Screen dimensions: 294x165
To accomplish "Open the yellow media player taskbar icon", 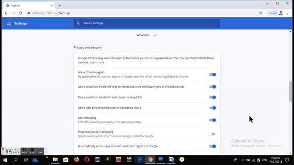I will 182,159.
